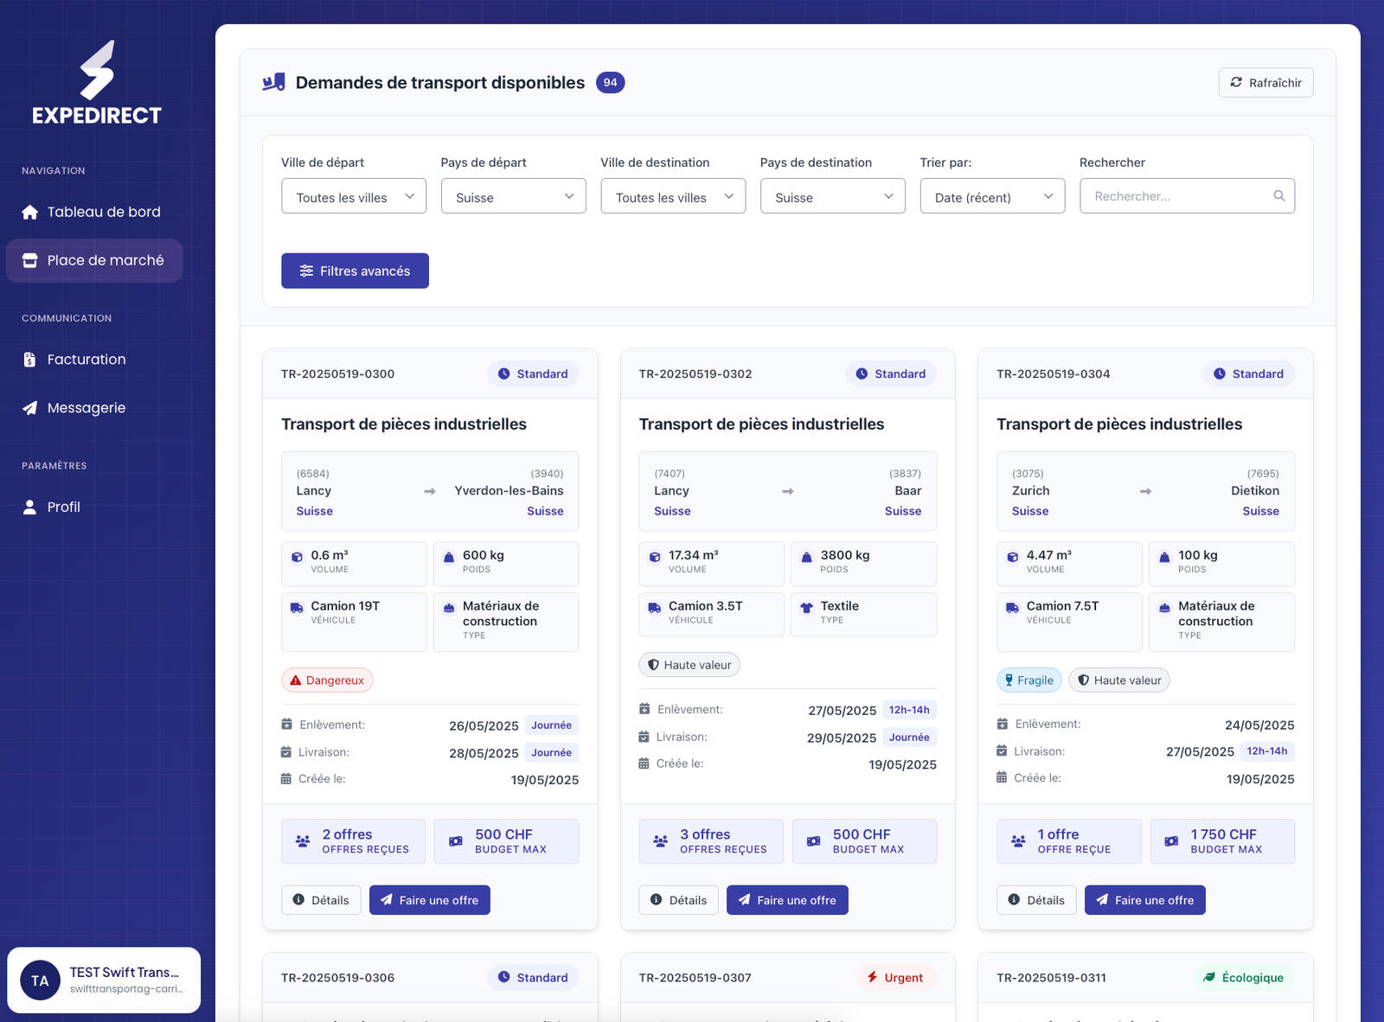Click the clock icon in TR-20250519-0300 Standard badge

point(504,374)
